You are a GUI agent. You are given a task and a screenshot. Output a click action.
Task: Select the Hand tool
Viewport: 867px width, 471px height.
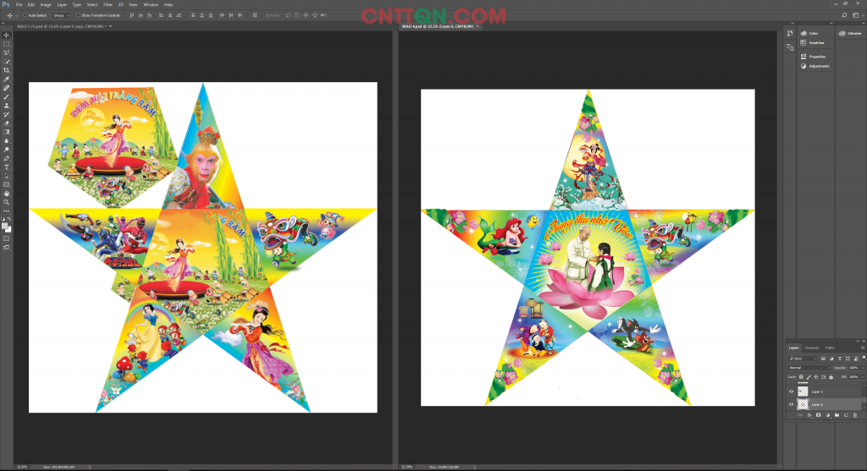coord(7,194)
